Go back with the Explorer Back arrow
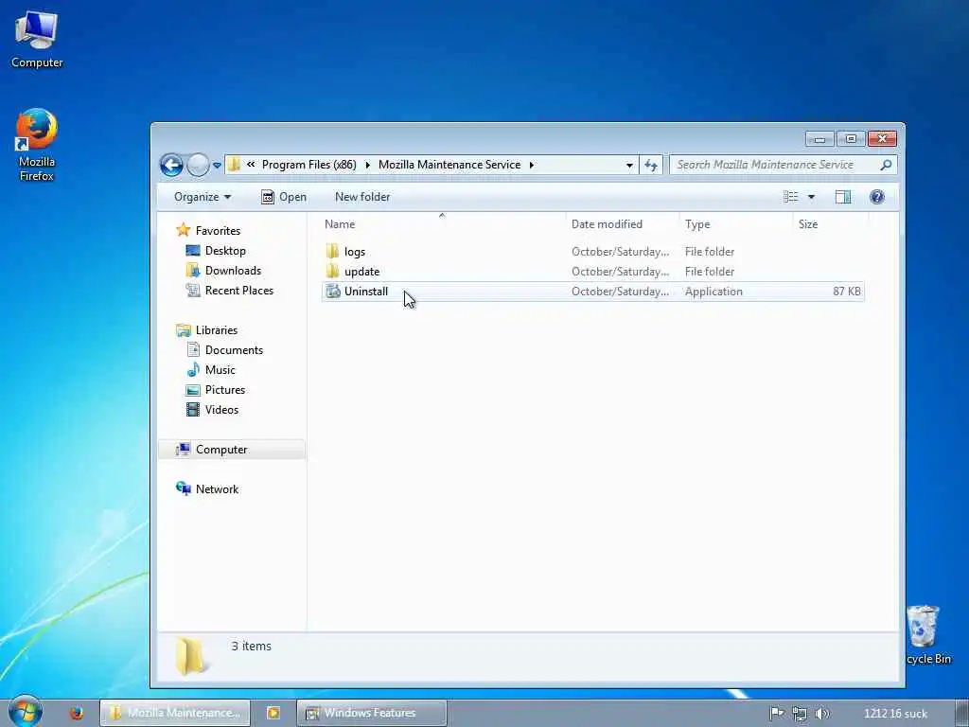This screenshot has height=727, width=969. [171, 165]
